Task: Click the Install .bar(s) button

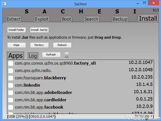Action: tap(39, 30)
